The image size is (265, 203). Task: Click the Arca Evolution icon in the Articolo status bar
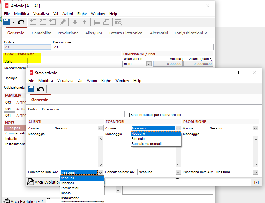click(6, 200)
